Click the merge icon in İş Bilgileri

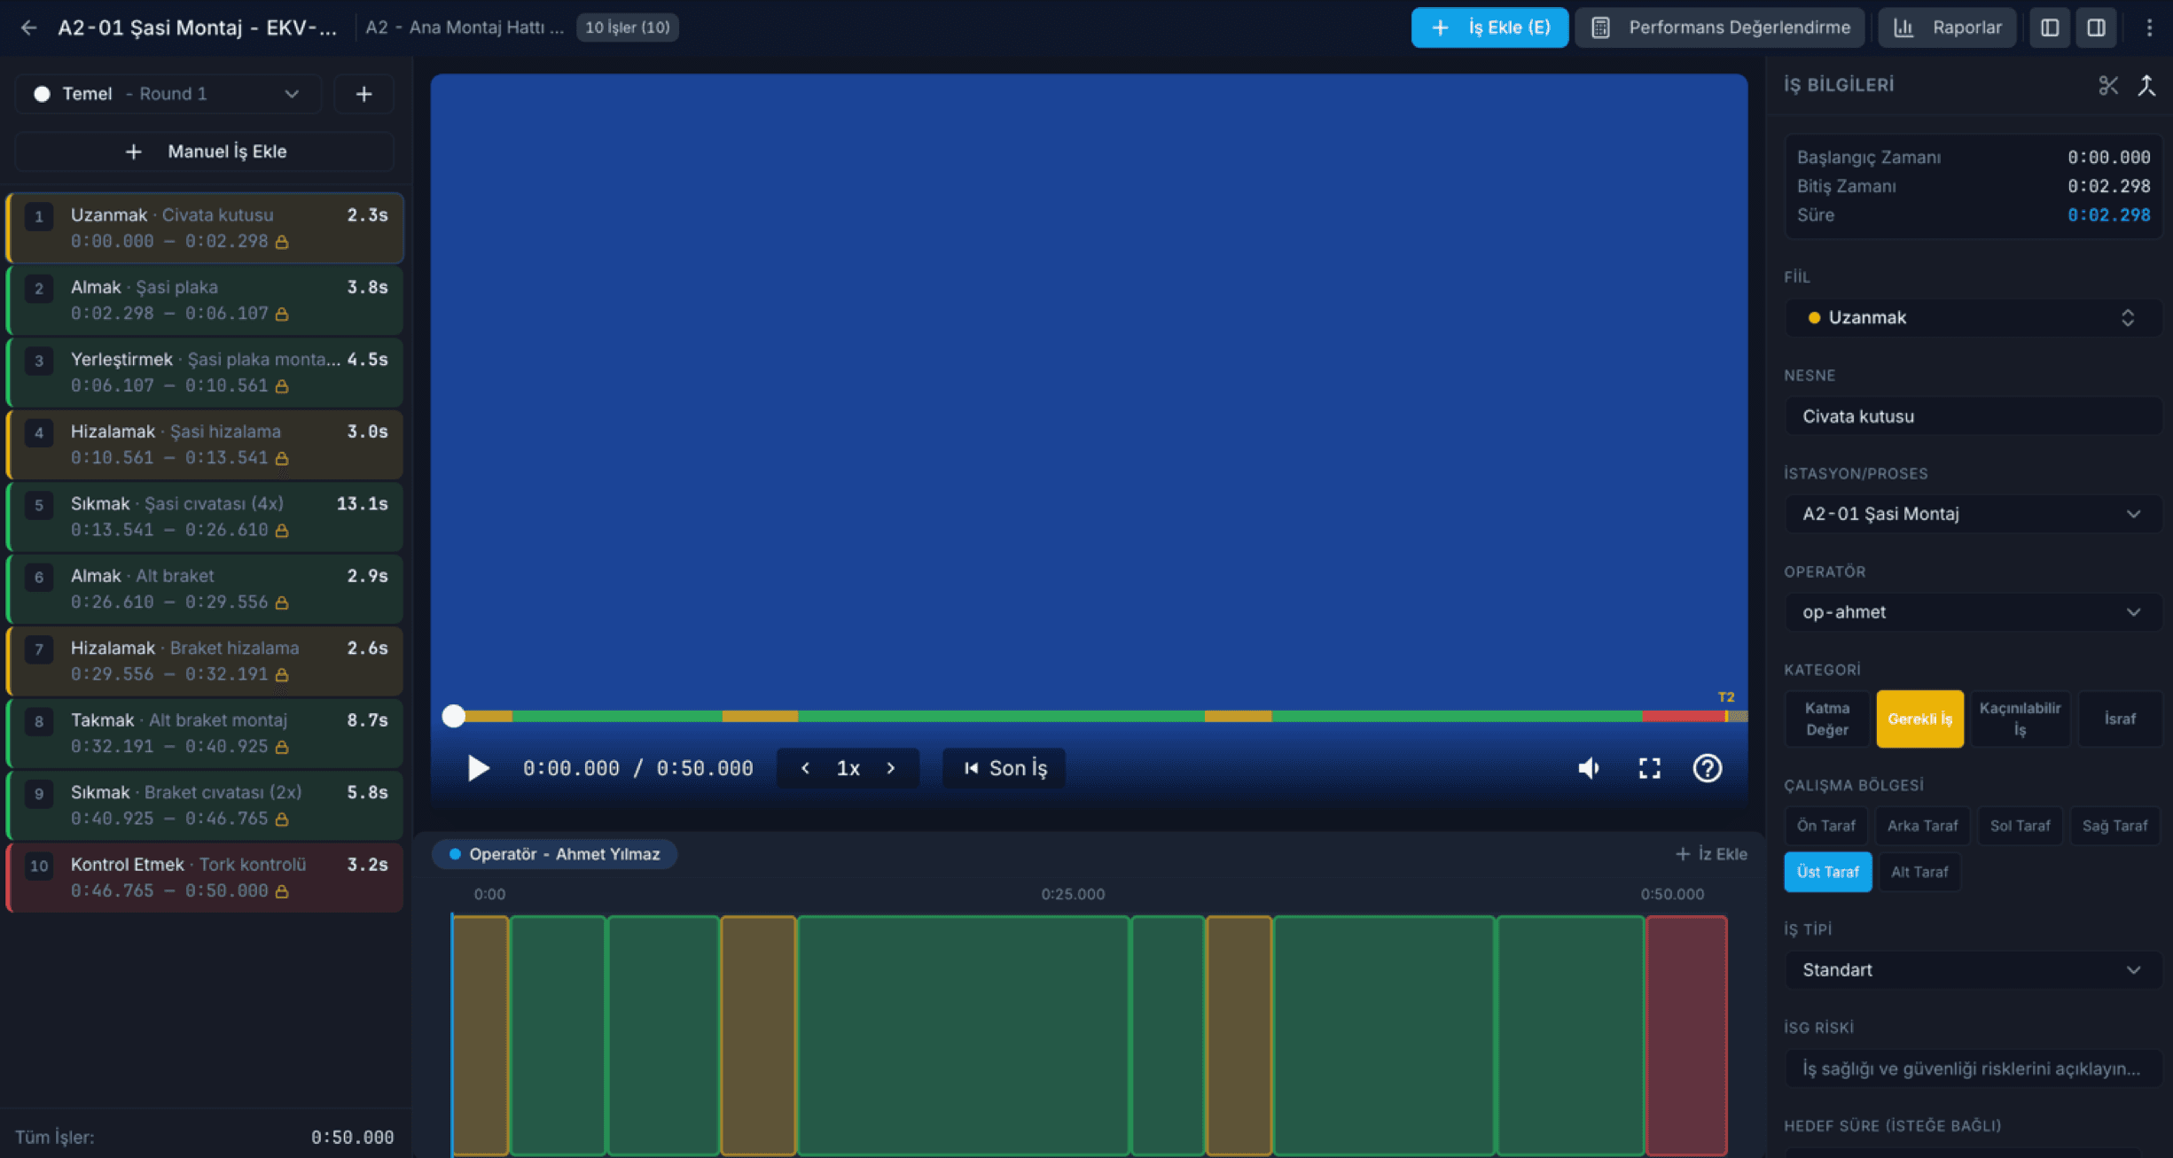click(2146, 85)
